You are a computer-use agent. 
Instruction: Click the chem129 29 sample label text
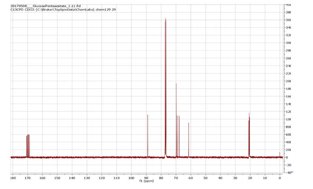click(x=105, y=9)
